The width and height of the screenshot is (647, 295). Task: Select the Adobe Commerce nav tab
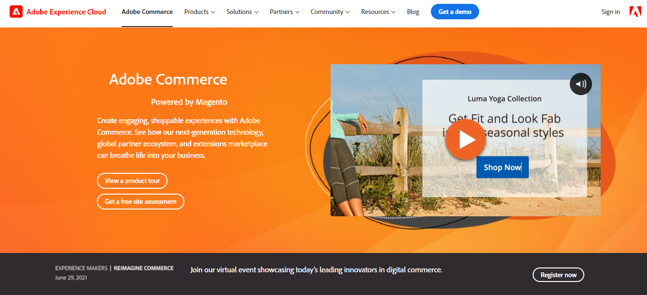147,12
